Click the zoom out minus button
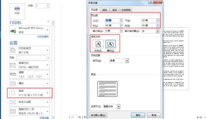The width and height of the screenshot is (207, 119). point(204,117)
